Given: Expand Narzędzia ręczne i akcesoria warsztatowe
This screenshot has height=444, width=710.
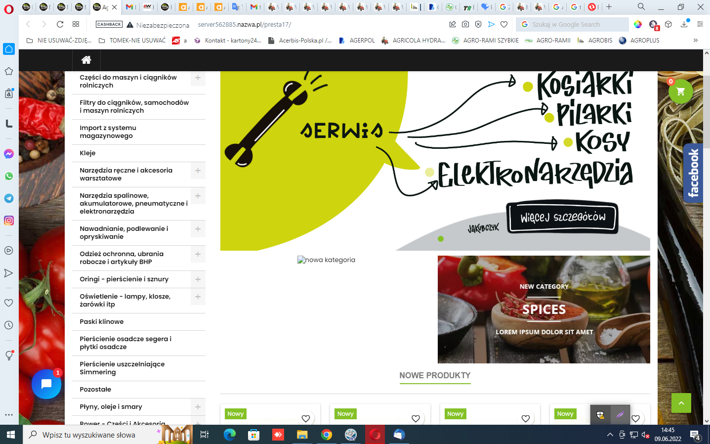Looking at the screenshot, I should point(198,171).
